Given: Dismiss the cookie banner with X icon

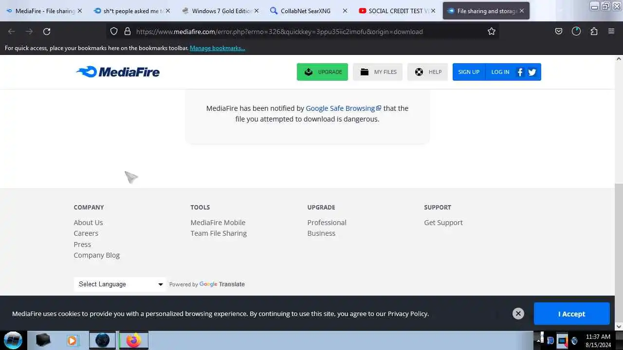Looking at the screenshot, I should (x=518, y=314).
